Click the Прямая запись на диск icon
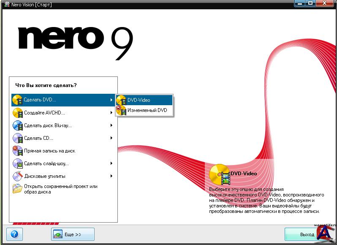 pos(18,151)
